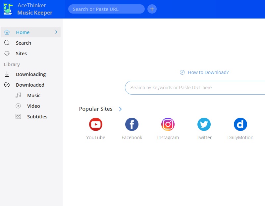Open the Downloaded list

(x=30, y=85)
